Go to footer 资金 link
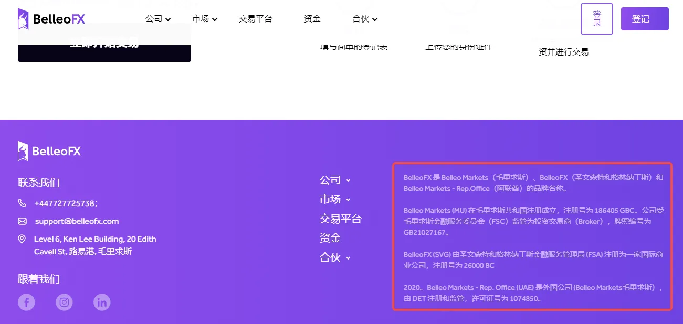Screen dimensions: 683x324 (x=330, y=238)
